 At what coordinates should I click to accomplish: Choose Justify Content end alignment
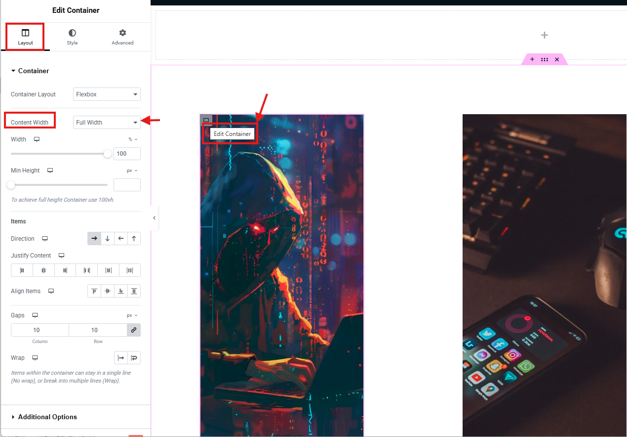pyautogui.click(x=65, y=270)
